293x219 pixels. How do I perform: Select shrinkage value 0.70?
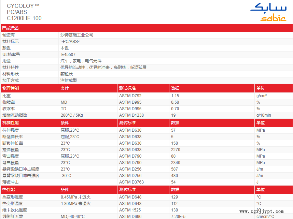pos(175,109)
